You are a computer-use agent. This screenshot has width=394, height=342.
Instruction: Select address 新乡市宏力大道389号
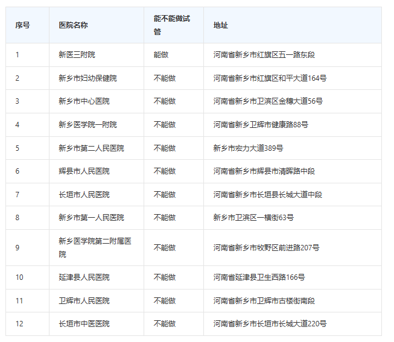coord(248,148)
